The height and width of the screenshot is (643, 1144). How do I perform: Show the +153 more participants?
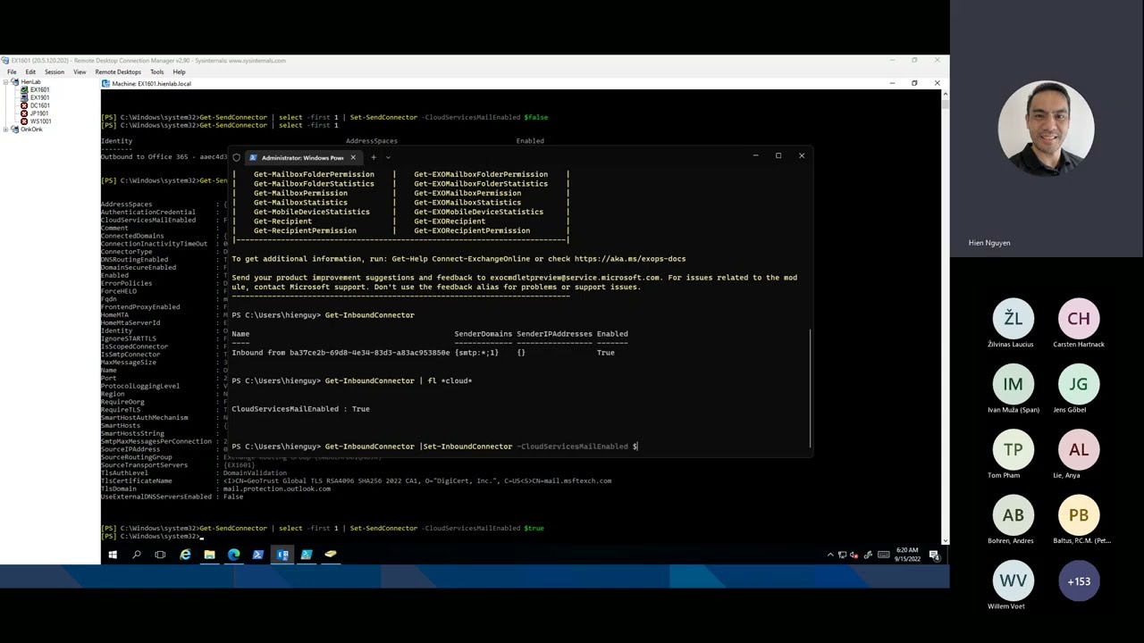(x=1079, y=580)
